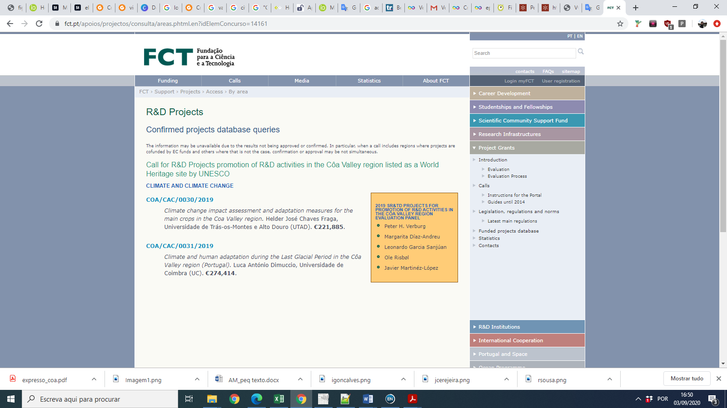Click the search magnifier icon
This screenshot has width=727, height=408.
point(581,52)
